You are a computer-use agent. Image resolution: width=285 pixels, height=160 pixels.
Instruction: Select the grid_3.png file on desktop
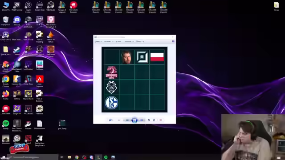62,124
